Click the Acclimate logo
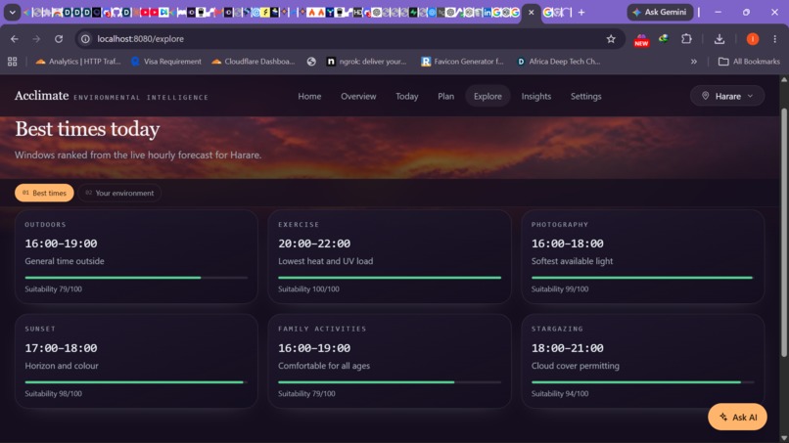Viewport: 789px width, 443px height. [41, 96]
